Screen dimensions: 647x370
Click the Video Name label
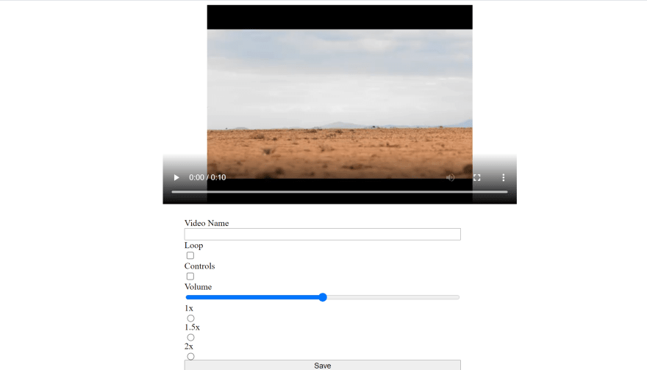(207, 223)
